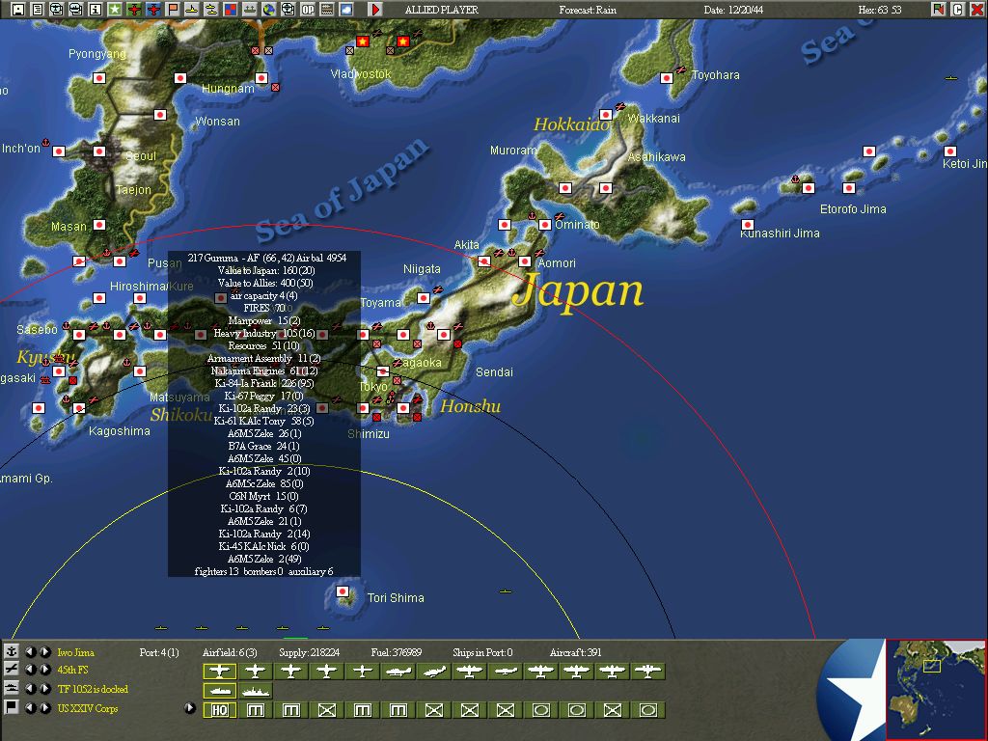Screen dimensions: 988x741
Task: Click 'Forecast: Rain' in the top bar
Action: [588, 10]
